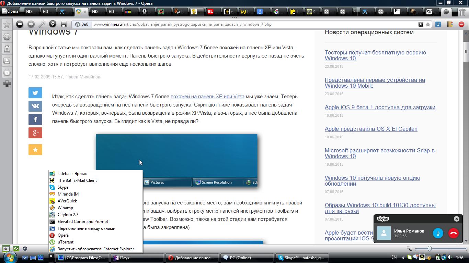Image resolution: width=469 pixels, height=263 pixels.
Task: Launch CityInfo 2.7 from the menu
Action: coord(95,215)
